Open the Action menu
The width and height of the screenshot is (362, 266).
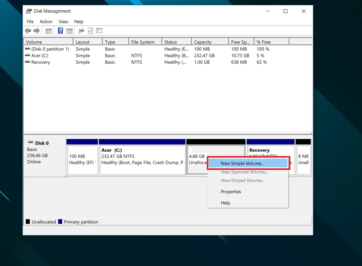pos(46,22)
